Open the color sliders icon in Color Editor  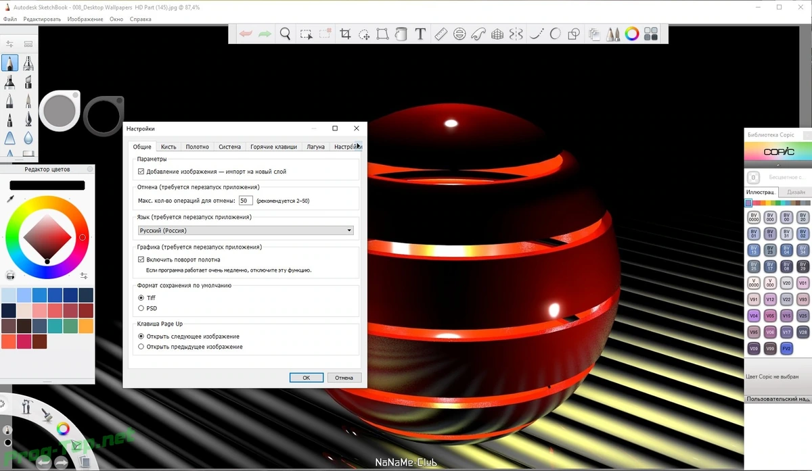point(84,275)
